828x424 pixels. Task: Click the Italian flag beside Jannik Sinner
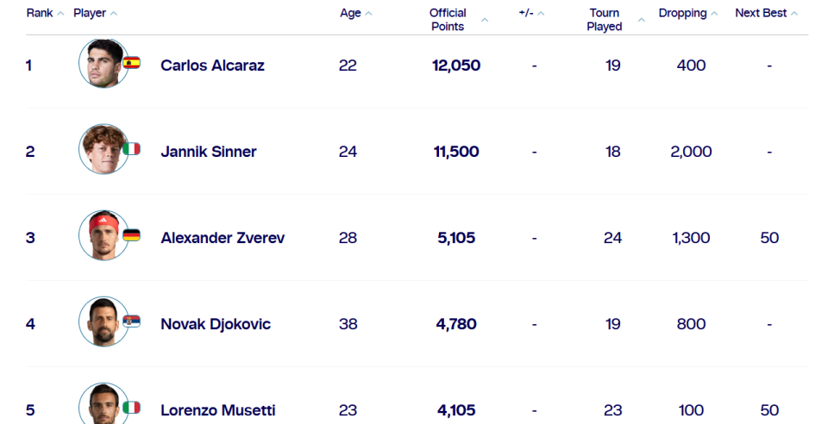pos(132,149)
